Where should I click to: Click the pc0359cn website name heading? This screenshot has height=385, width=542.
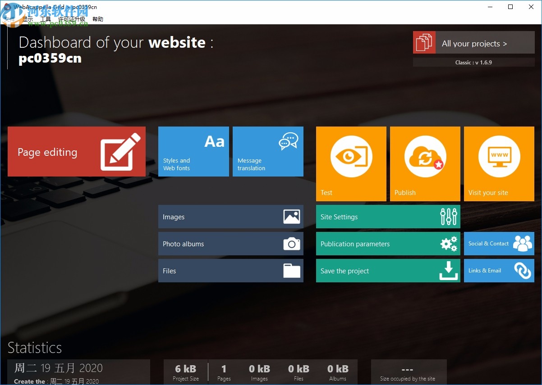tap(50, 59)
